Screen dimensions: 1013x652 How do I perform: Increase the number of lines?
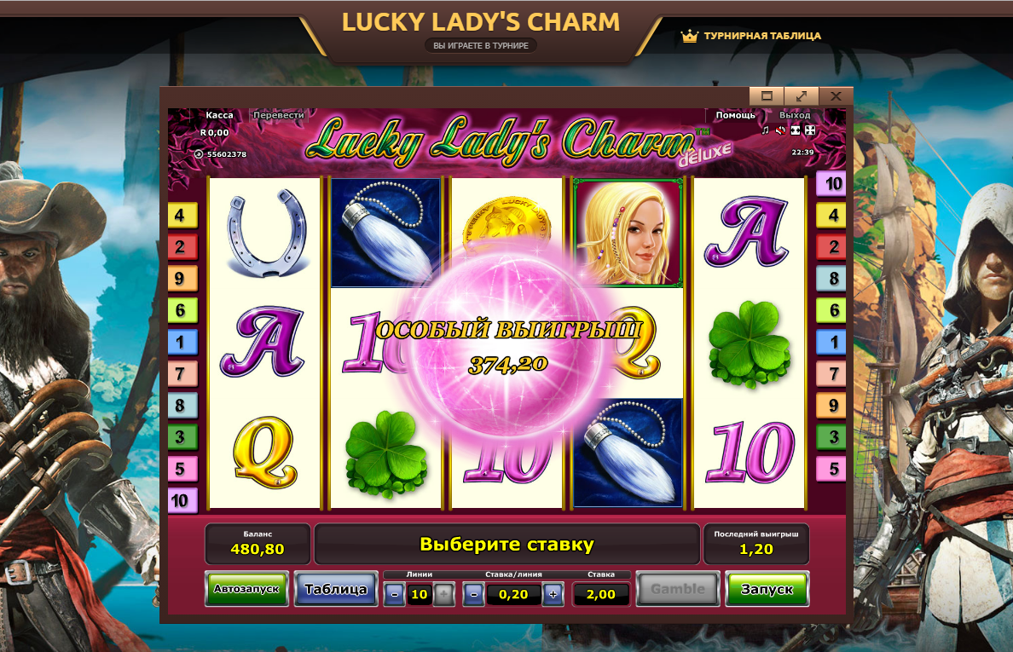tap(444, 595)
